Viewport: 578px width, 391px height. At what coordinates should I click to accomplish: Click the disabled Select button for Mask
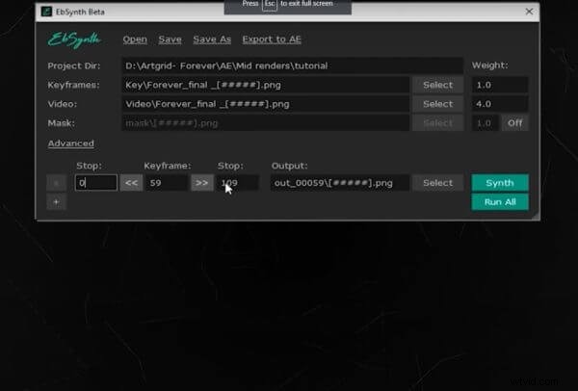point(437,123)
